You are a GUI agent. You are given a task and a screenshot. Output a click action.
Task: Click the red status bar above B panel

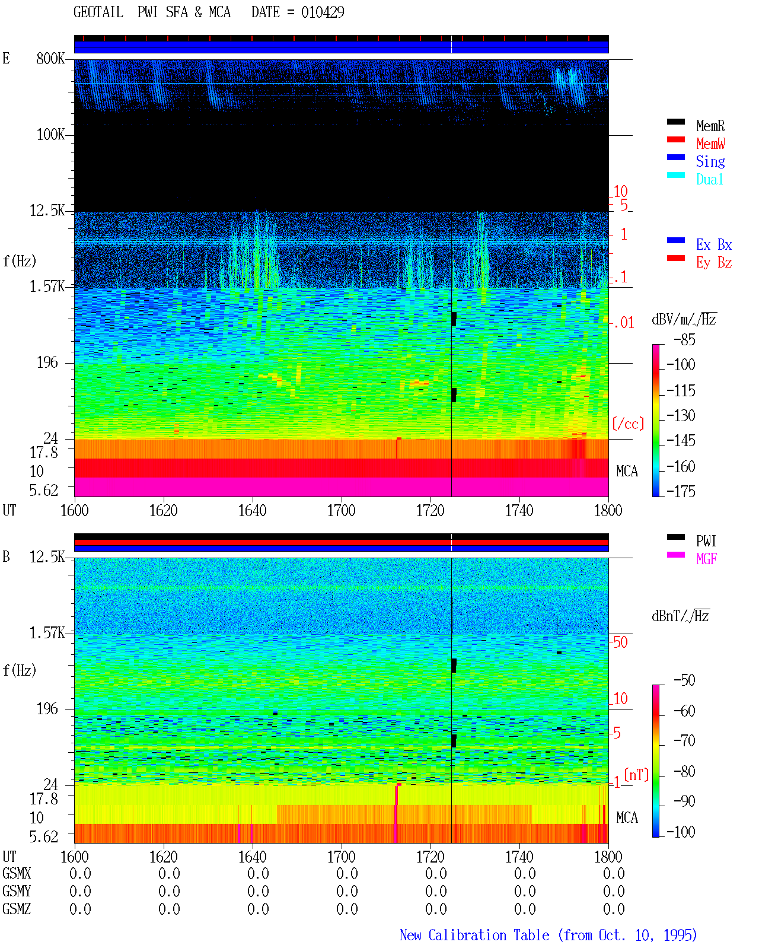[x=342, y=542]
